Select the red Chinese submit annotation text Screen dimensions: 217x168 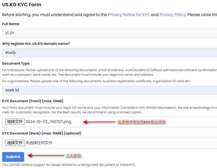[74, 156]
